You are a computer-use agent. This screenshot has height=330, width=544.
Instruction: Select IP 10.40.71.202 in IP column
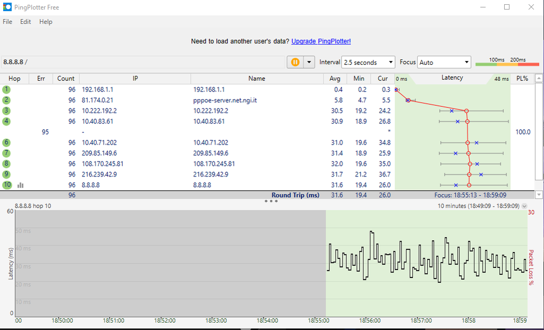[x=99, y=142]
